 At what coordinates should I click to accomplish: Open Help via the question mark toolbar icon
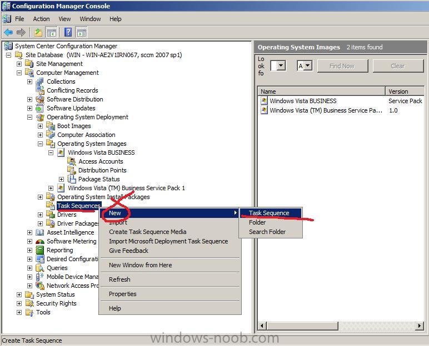68,33
